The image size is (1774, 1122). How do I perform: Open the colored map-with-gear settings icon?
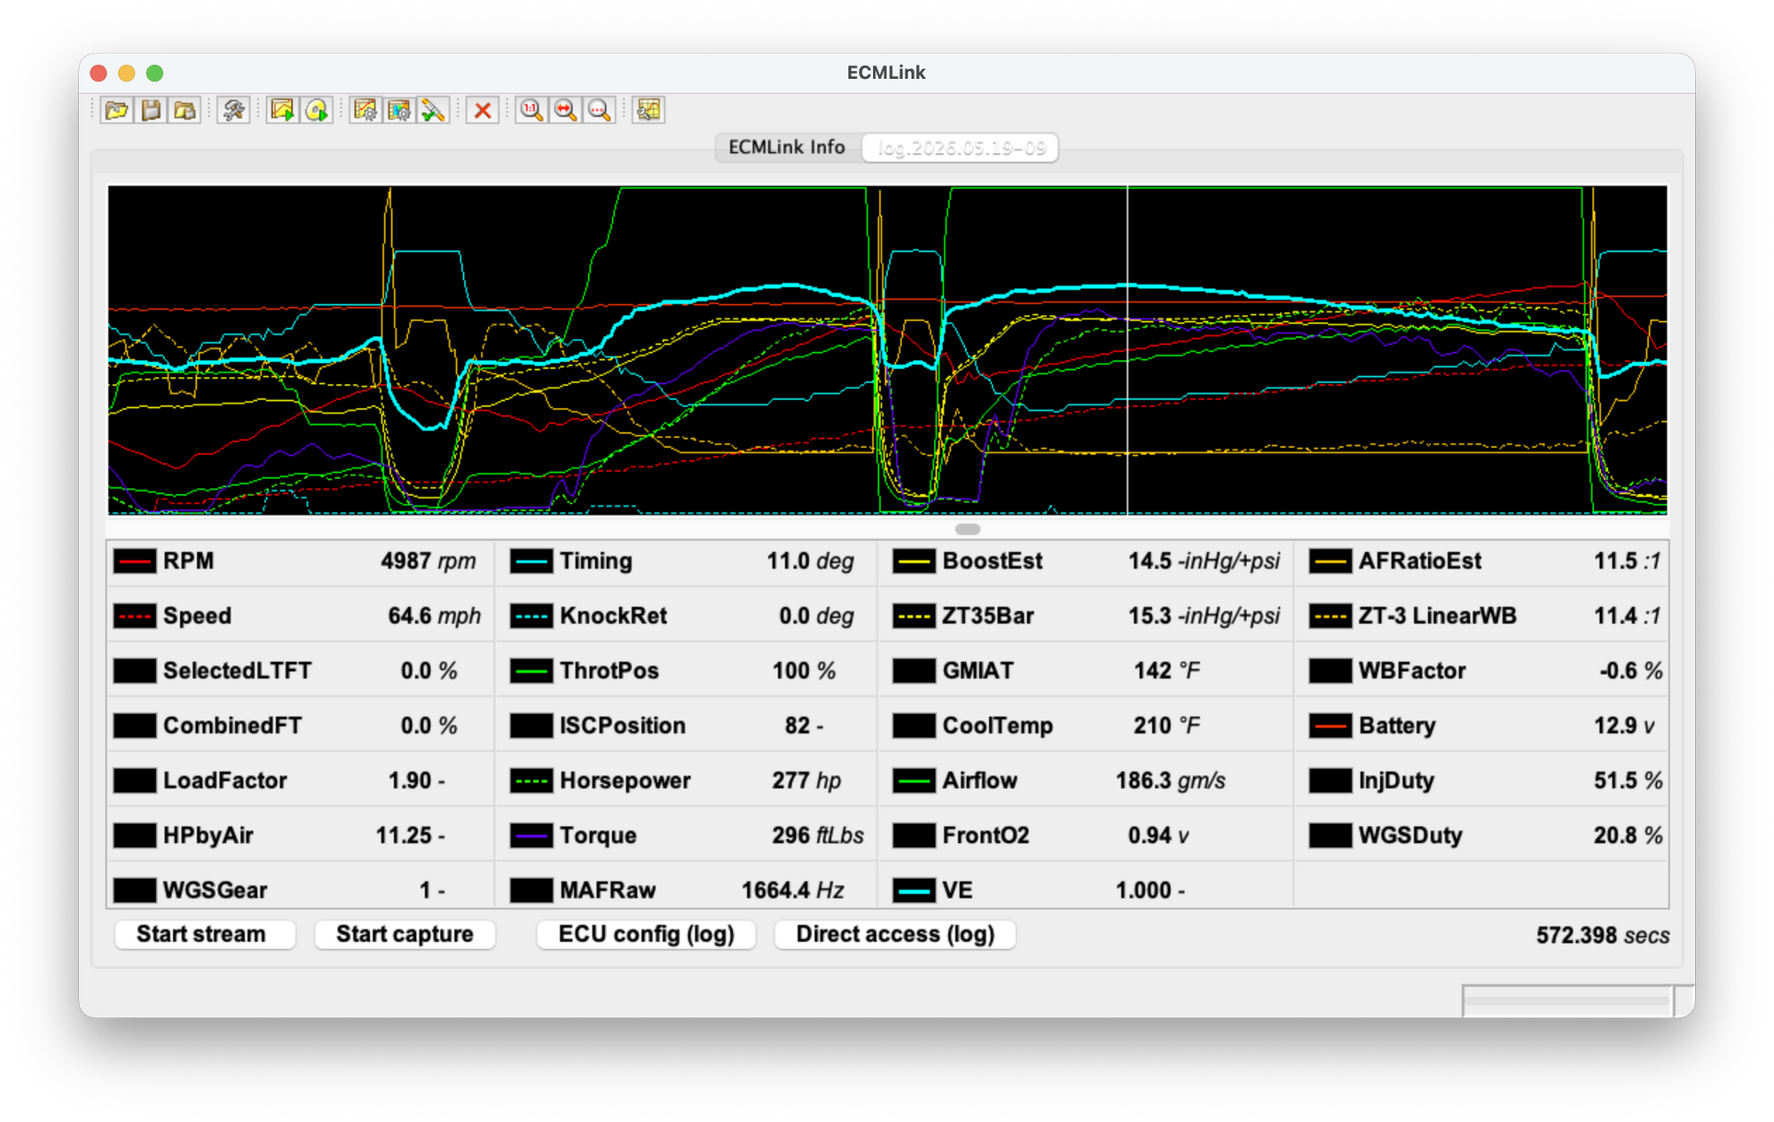click(x=399, y=110)
